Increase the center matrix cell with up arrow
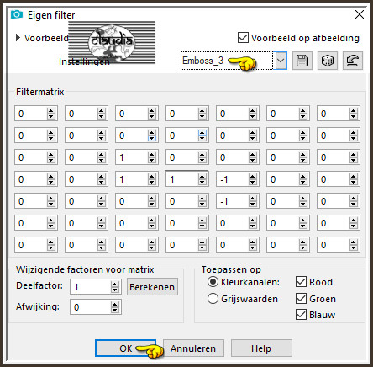Screen dimensions: 373x367 point(202,176)
